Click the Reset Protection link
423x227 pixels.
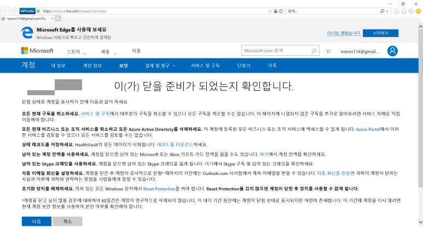(159, 189)
